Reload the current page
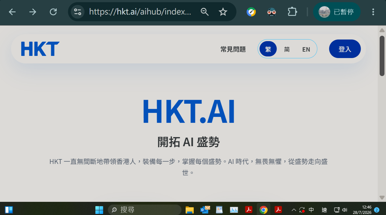 53,12
